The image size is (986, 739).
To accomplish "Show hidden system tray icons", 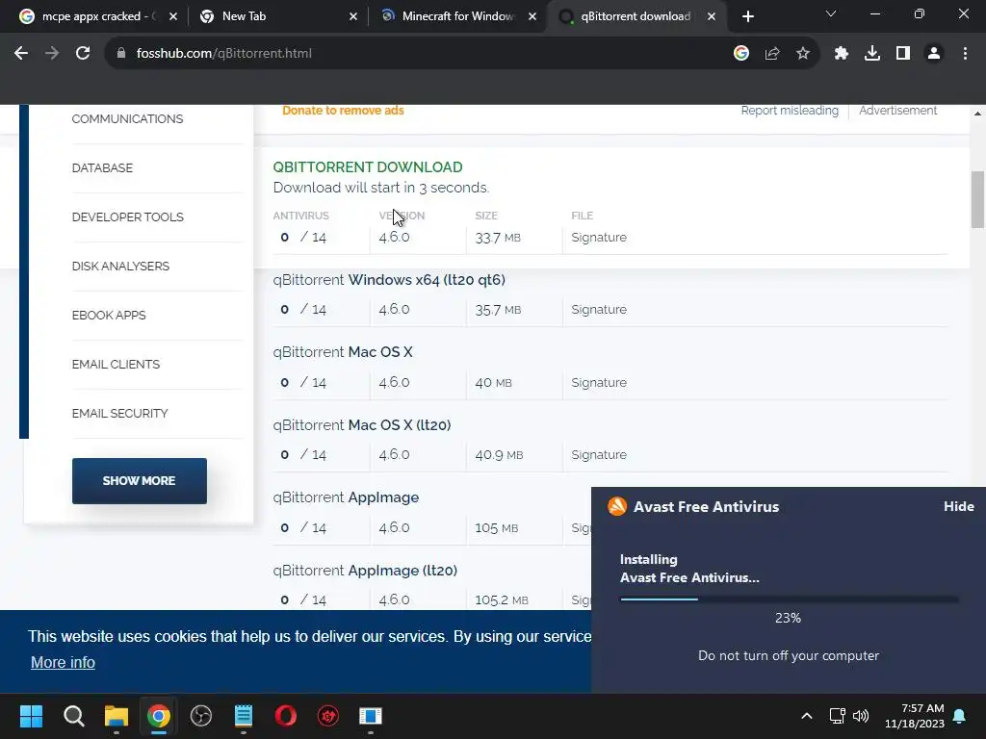I will (x=806, y=716).
